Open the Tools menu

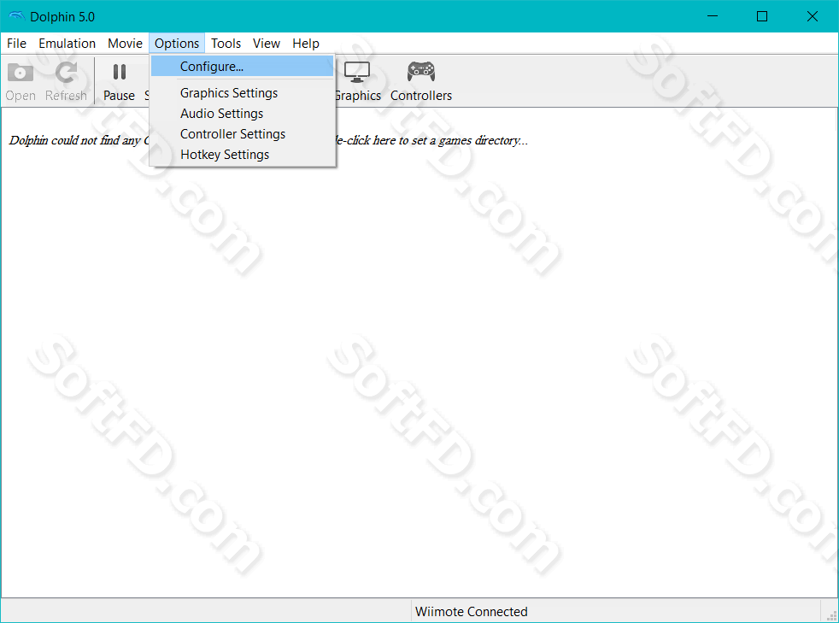226,44
